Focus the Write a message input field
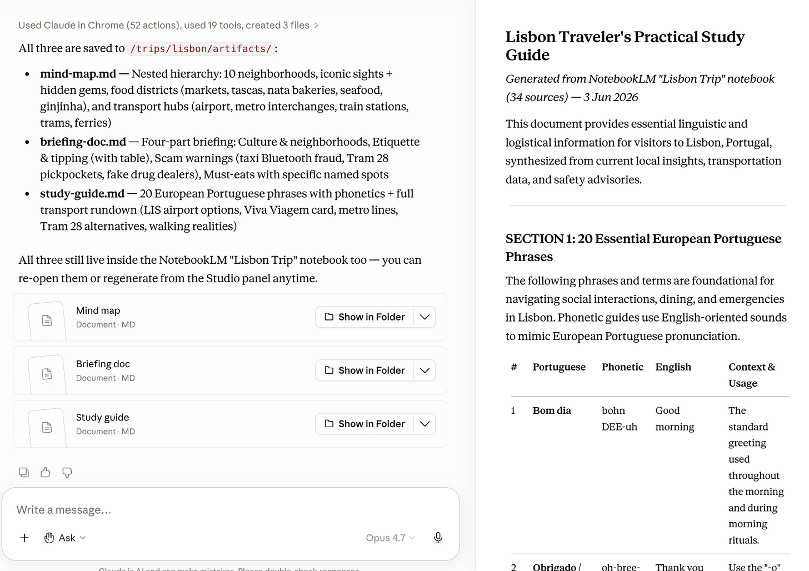 (231, 510)
